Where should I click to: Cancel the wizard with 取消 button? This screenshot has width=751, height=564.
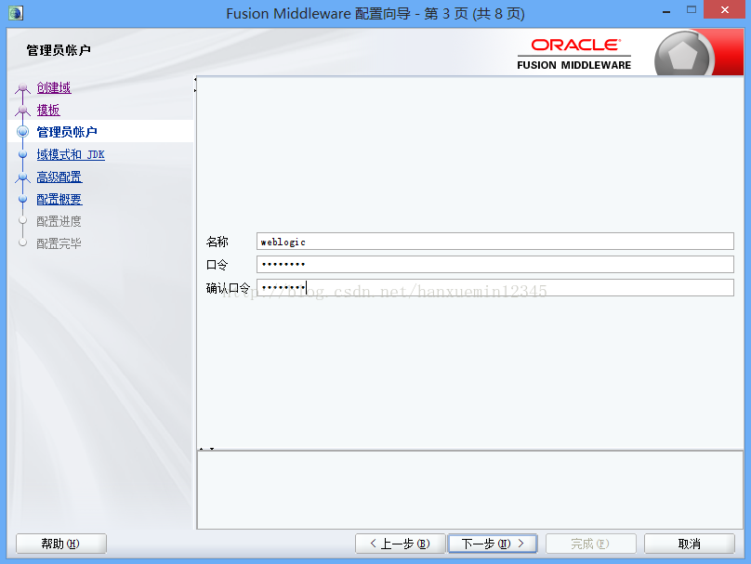[x=690, y=544]
